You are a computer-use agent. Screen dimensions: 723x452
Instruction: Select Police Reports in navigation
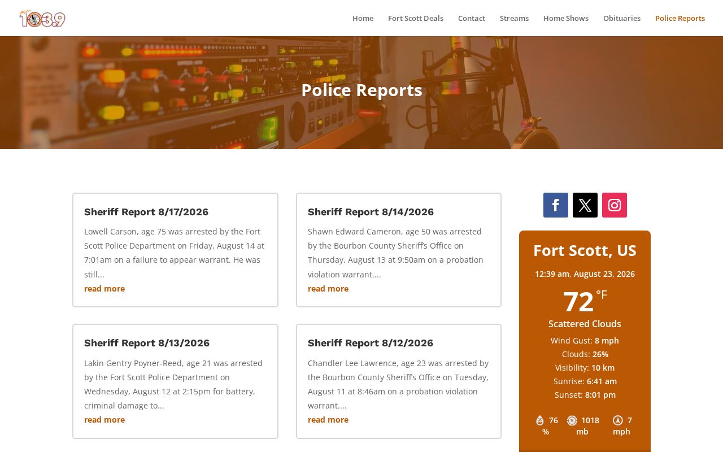click(680, 18)
